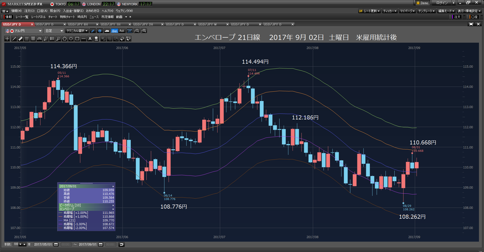Open the 表示・環境設定 dropdown
Screen dimensions: 484x252
pos(469,11)
